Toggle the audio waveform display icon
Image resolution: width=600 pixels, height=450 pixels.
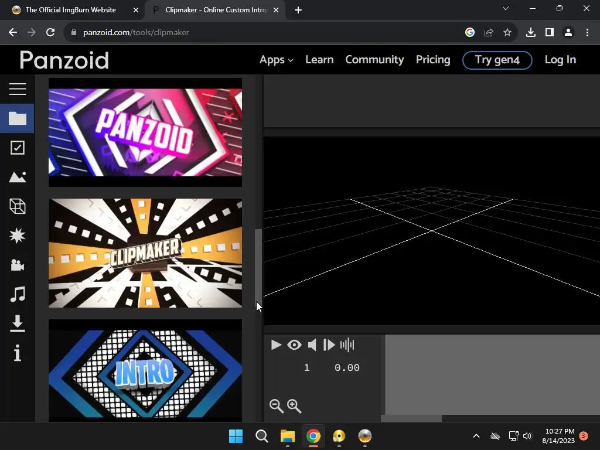point(347,345)
